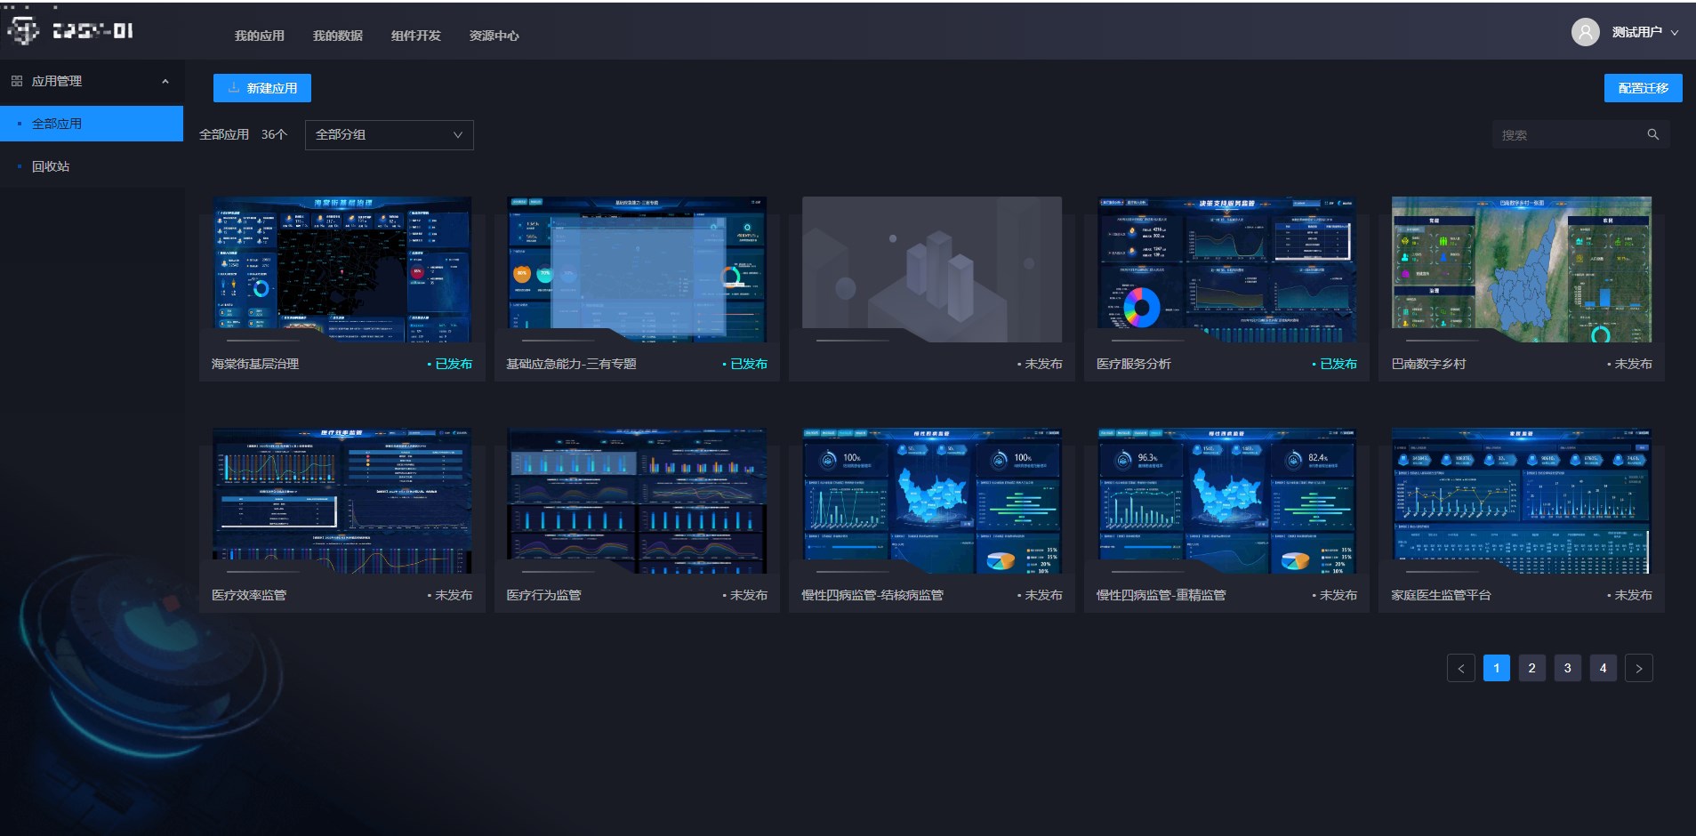
Task: Go to next page arrow
Action: 1638,668
